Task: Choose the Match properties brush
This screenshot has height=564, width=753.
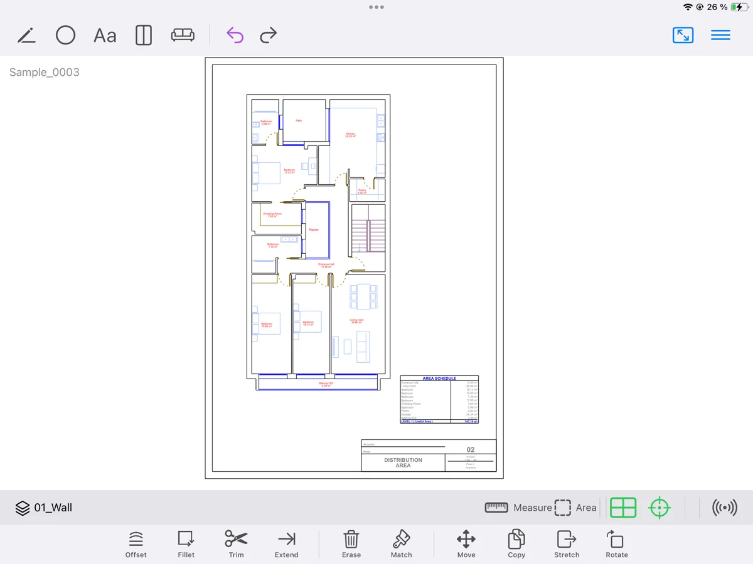Action: (x=402, y=543)
